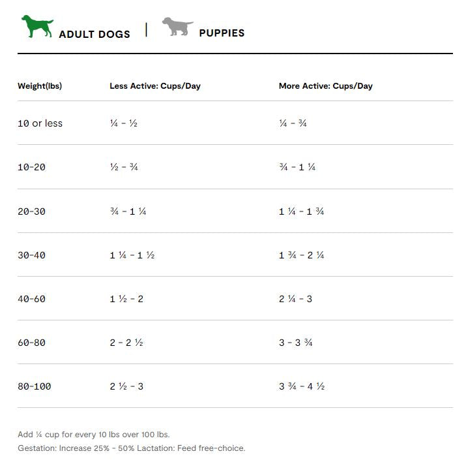Viewport: 466px width, 464px height.
Task: Select the 10 or less weight row
Action: pos(235,123)
